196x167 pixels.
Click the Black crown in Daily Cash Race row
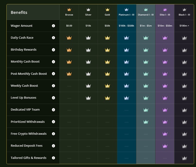pos(184,38)
